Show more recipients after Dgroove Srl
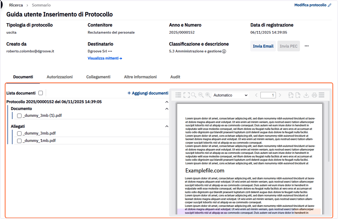 tap(110, 51)
